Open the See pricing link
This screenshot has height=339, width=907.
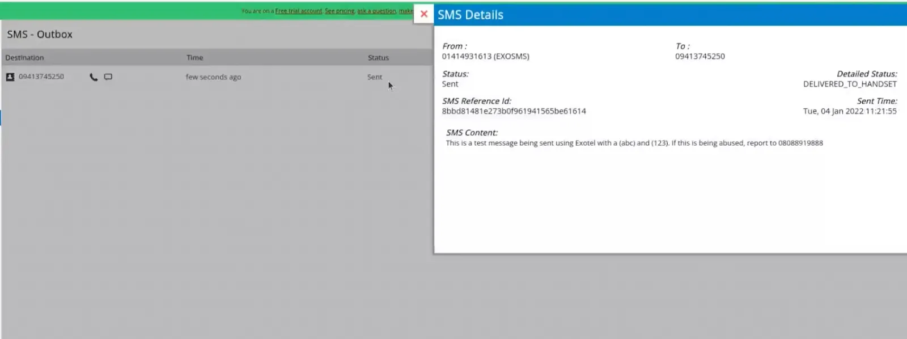(340, 11)
